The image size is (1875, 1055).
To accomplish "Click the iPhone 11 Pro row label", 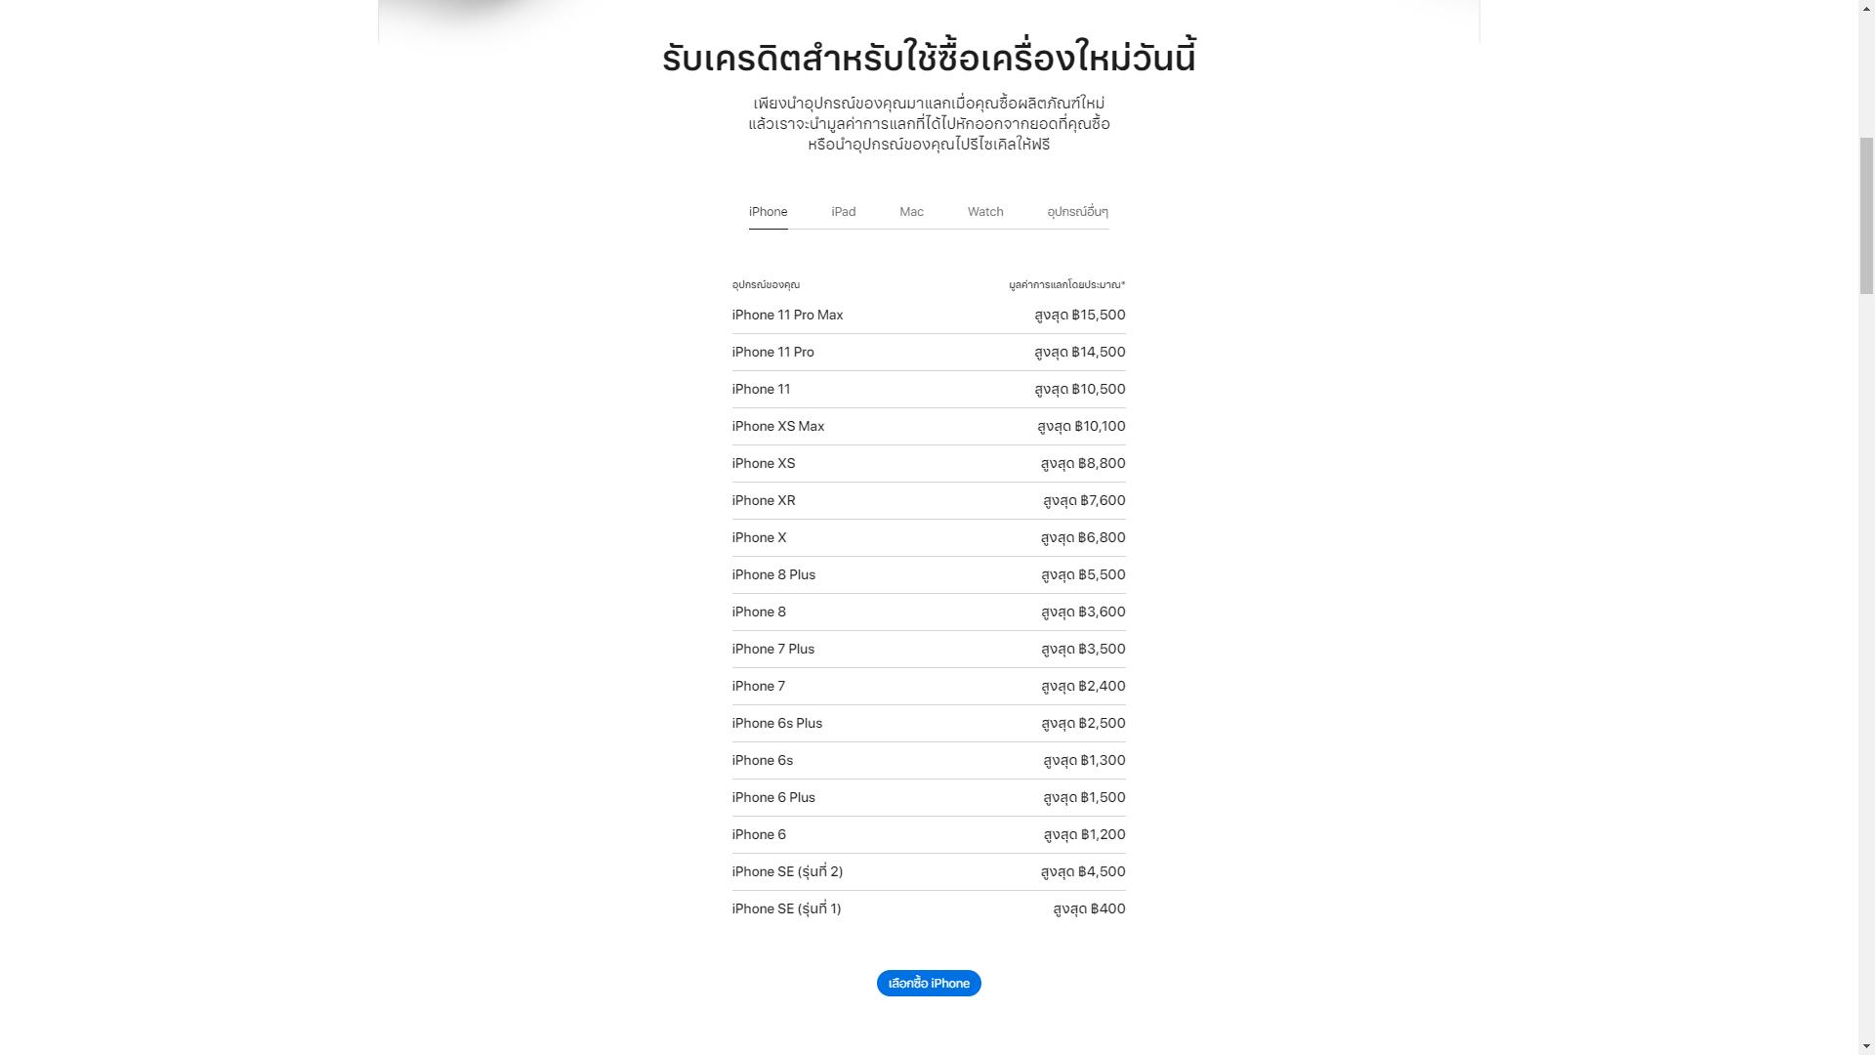I will coord(772,353).
